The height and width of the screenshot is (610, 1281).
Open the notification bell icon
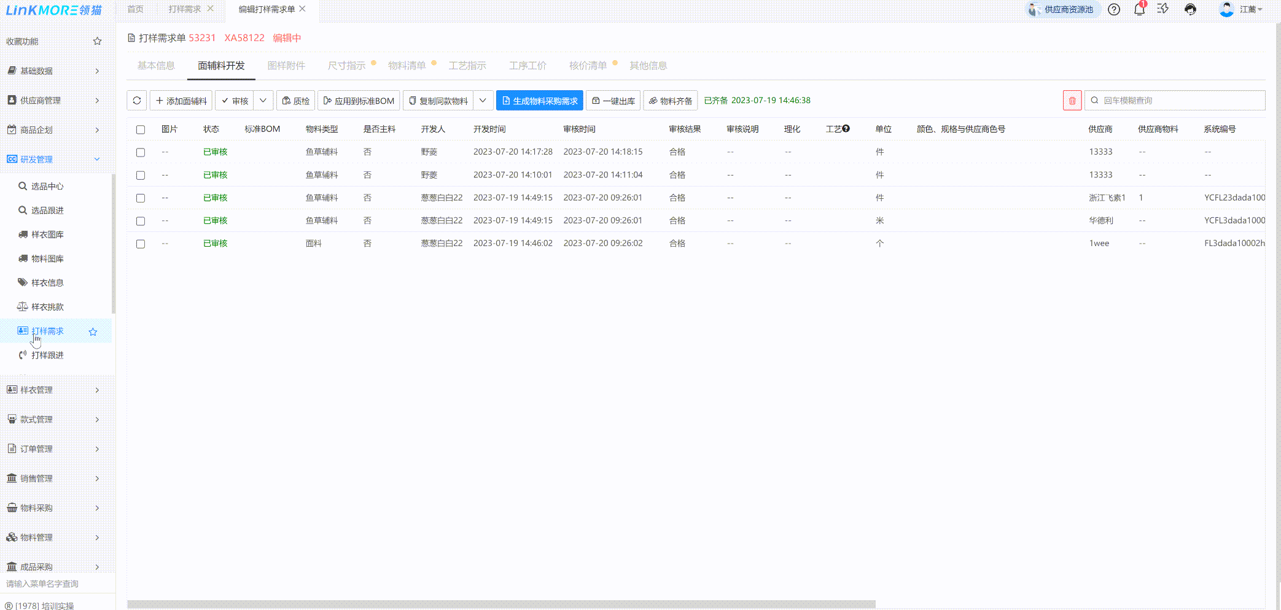pos(1139,9)
